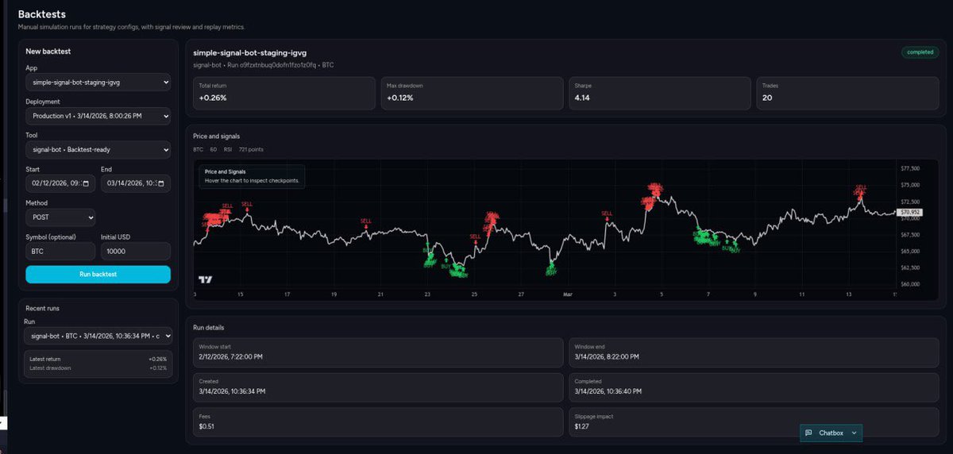The width and height of the screenshot is (953, 454).
Task: Click the Start date field 02/12/2026
Action: coord(60,183)
